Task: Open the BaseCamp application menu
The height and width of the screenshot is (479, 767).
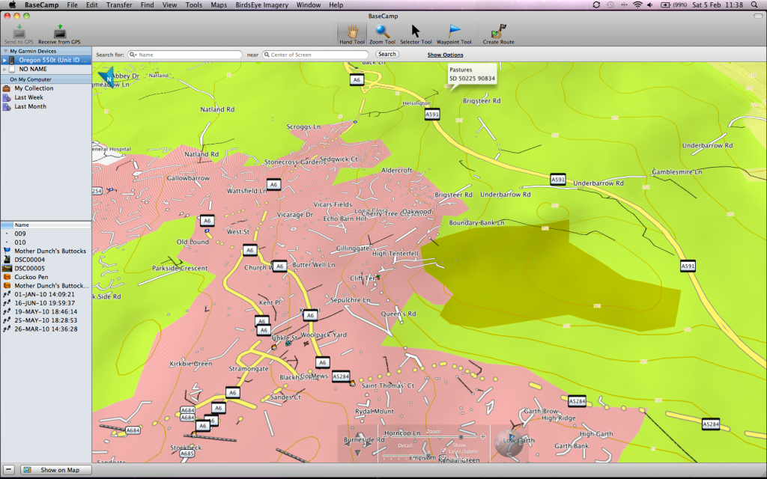Action: pos(42,5)
